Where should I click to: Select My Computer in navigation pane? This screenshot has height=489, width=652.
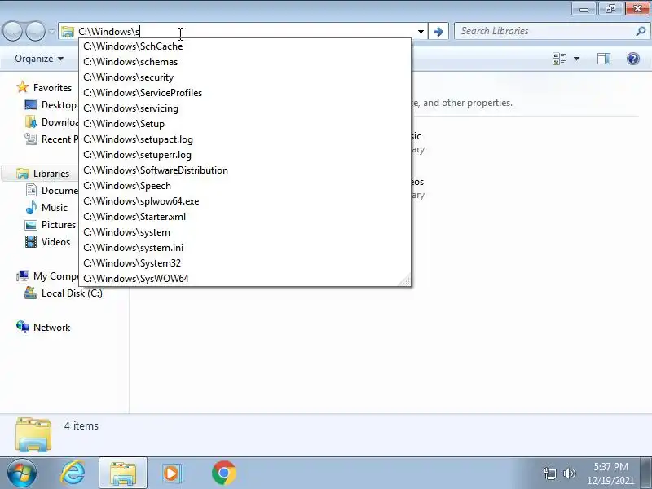click(x=55, y=276)
